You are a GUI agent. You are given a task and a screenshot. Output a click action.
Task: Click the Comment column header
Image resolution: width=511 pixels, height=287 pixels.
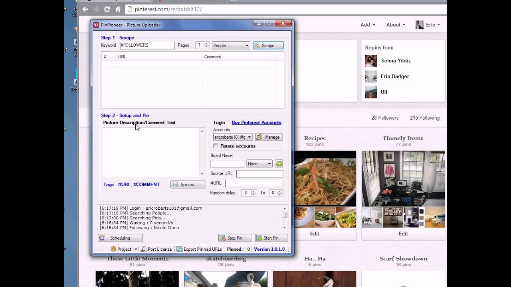coord(239,57)
